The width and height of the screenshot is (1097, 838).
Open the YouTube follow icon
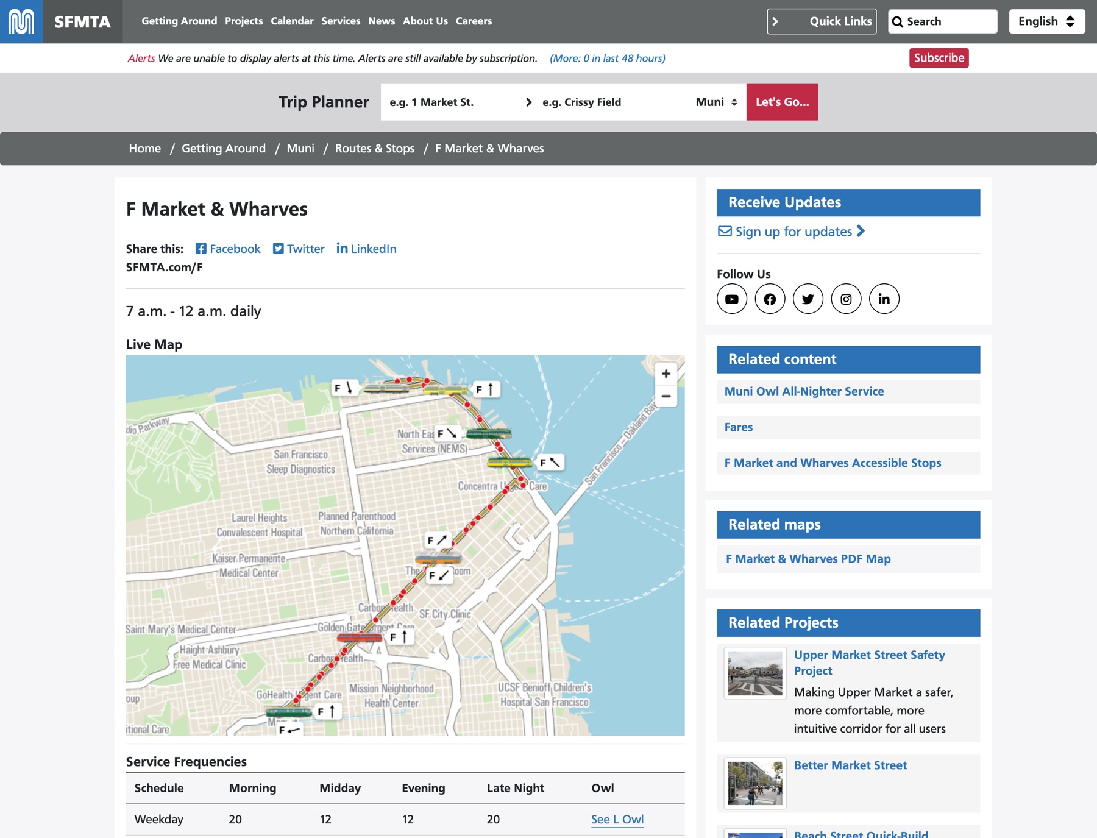[x=732, y=299]
